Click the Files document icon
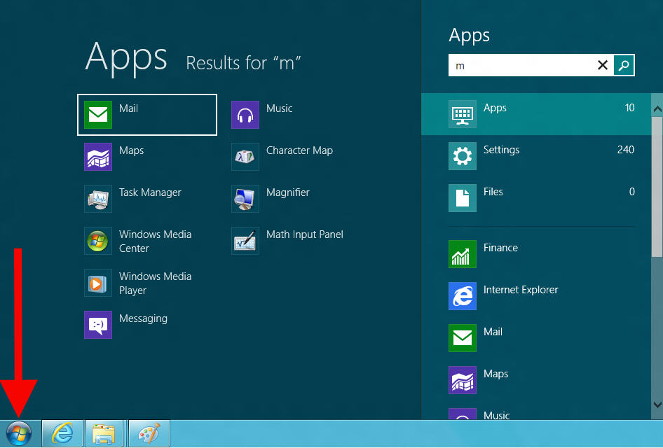 463,198
